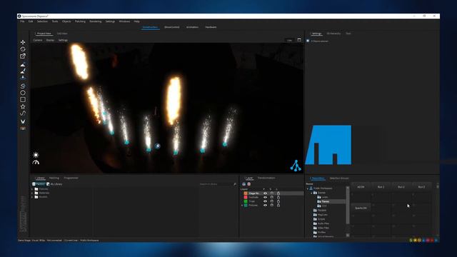457x257 pixels.
Task: Toggle lock on the red layer
Action: tap(278, 197)
